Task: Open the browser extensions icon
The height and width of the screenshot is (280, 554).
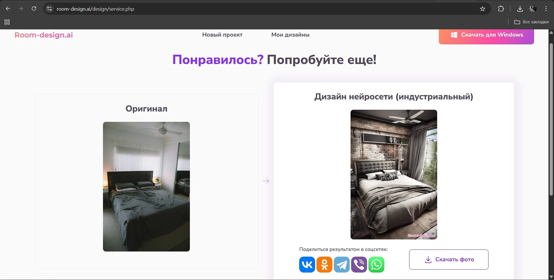Action: point(501,9)
